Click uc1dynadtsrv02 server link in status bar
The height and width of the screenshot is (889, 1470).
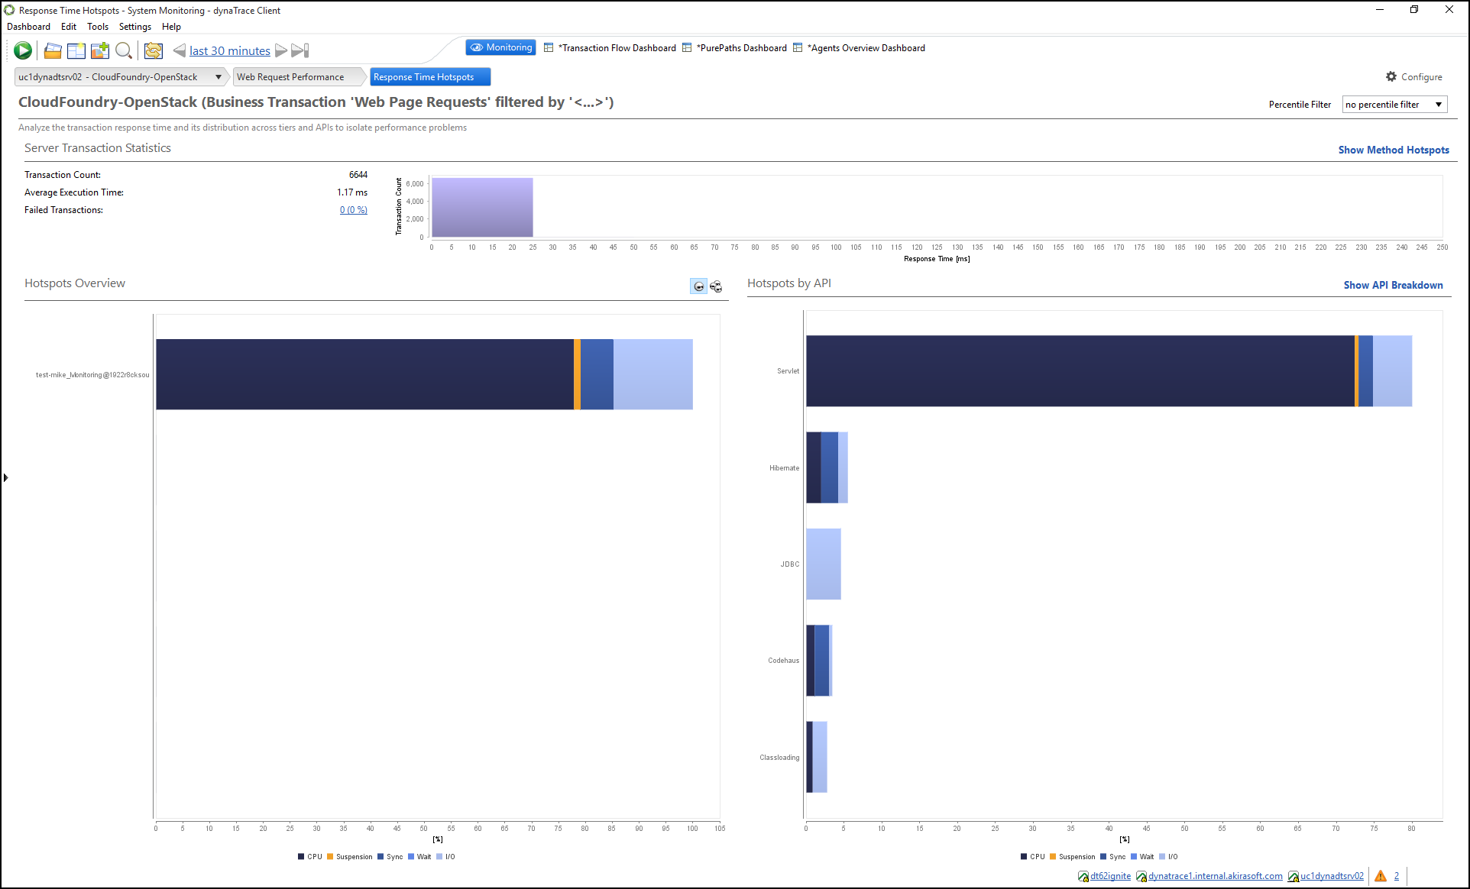[1332, 876]
